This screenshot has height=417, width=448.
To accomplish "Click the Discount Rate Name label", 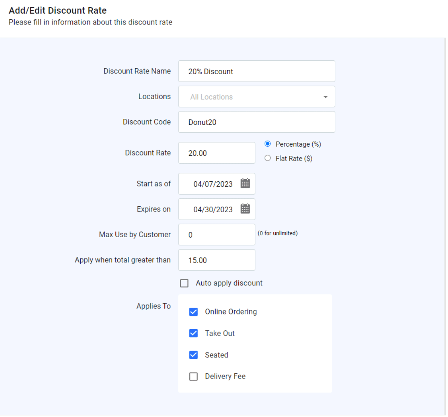I will [x=137, y=71].
